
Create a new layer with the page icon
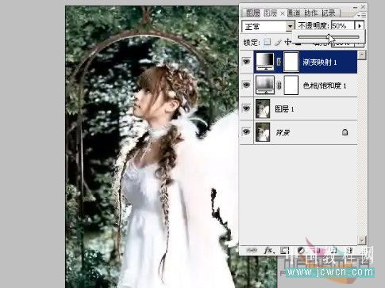(x=334, y=250)
